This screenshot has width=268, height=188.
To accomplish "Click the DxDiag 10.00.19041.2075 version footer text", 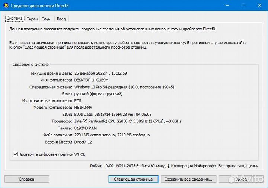I will pos(174,166).
